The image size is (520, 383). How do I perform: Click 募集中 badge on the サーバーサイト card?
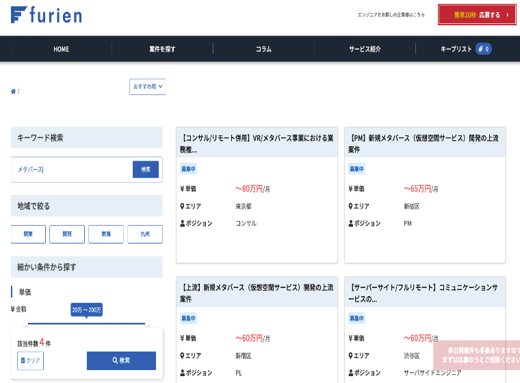coord(357,318)
